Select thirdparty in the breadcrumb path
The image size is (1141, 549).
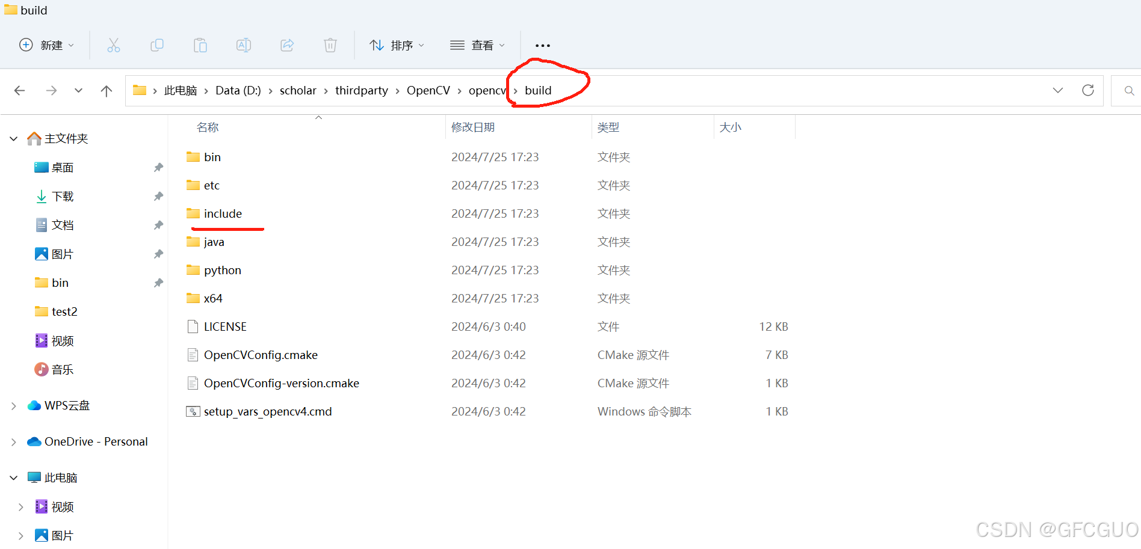tap(362, 90)
